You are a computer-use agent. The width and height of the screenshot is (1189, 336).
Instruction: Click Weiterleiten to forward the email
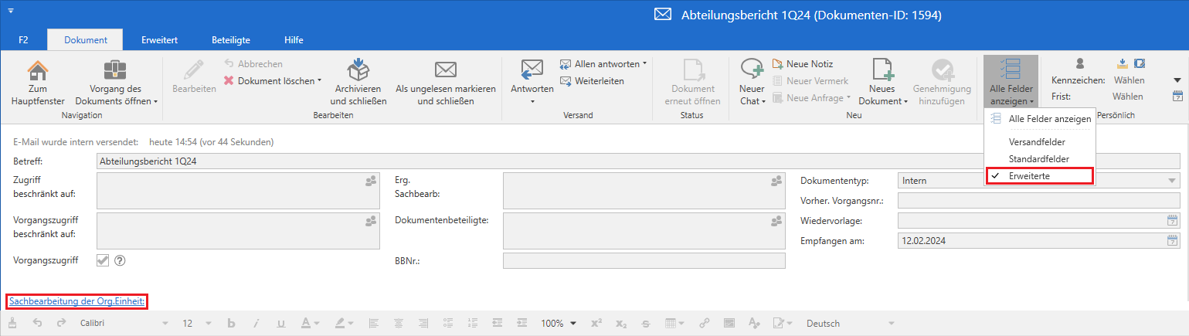(x=592, y=81)
